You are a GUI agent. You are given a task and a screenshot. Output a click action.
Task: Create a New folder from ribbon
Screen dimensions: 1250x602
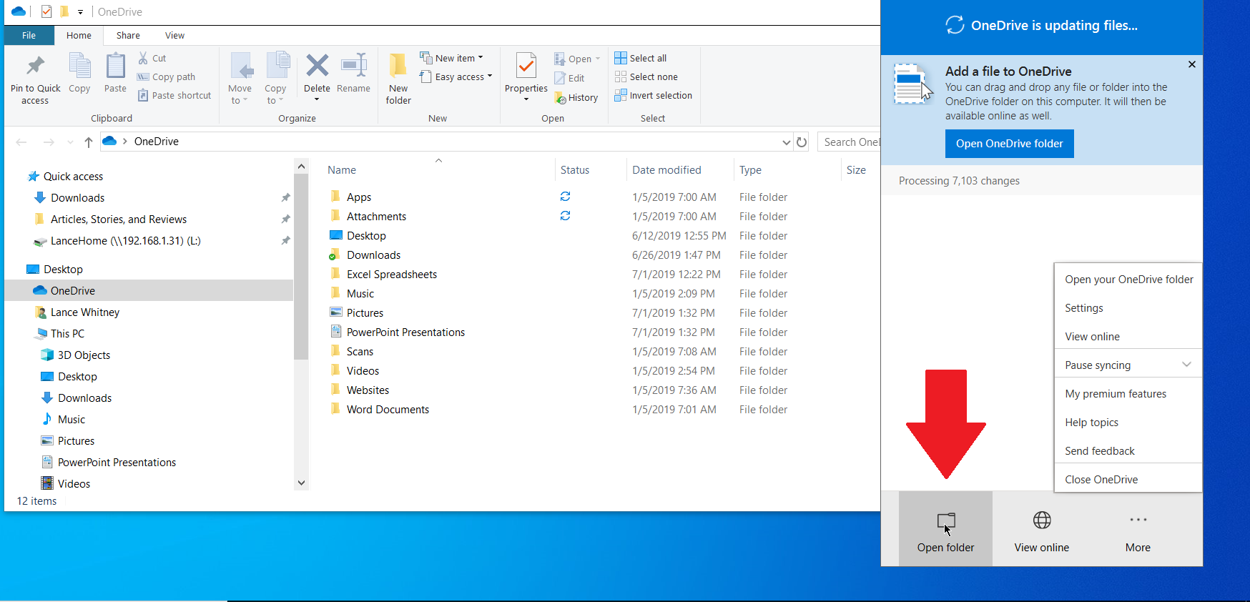point(398,79)
